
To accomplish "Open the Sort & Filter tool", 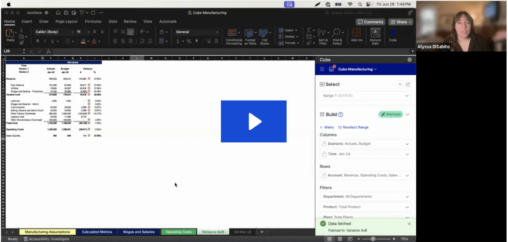I will pyautogui.click(x=323, y=36).
